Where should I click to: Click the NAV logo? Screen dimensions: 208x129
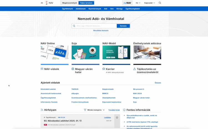pyautogui.click(x=49, y=3)
